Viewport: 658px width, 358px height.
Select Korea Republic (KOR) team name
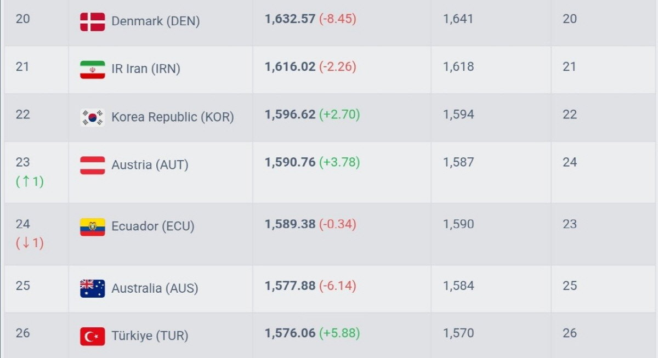172,117
